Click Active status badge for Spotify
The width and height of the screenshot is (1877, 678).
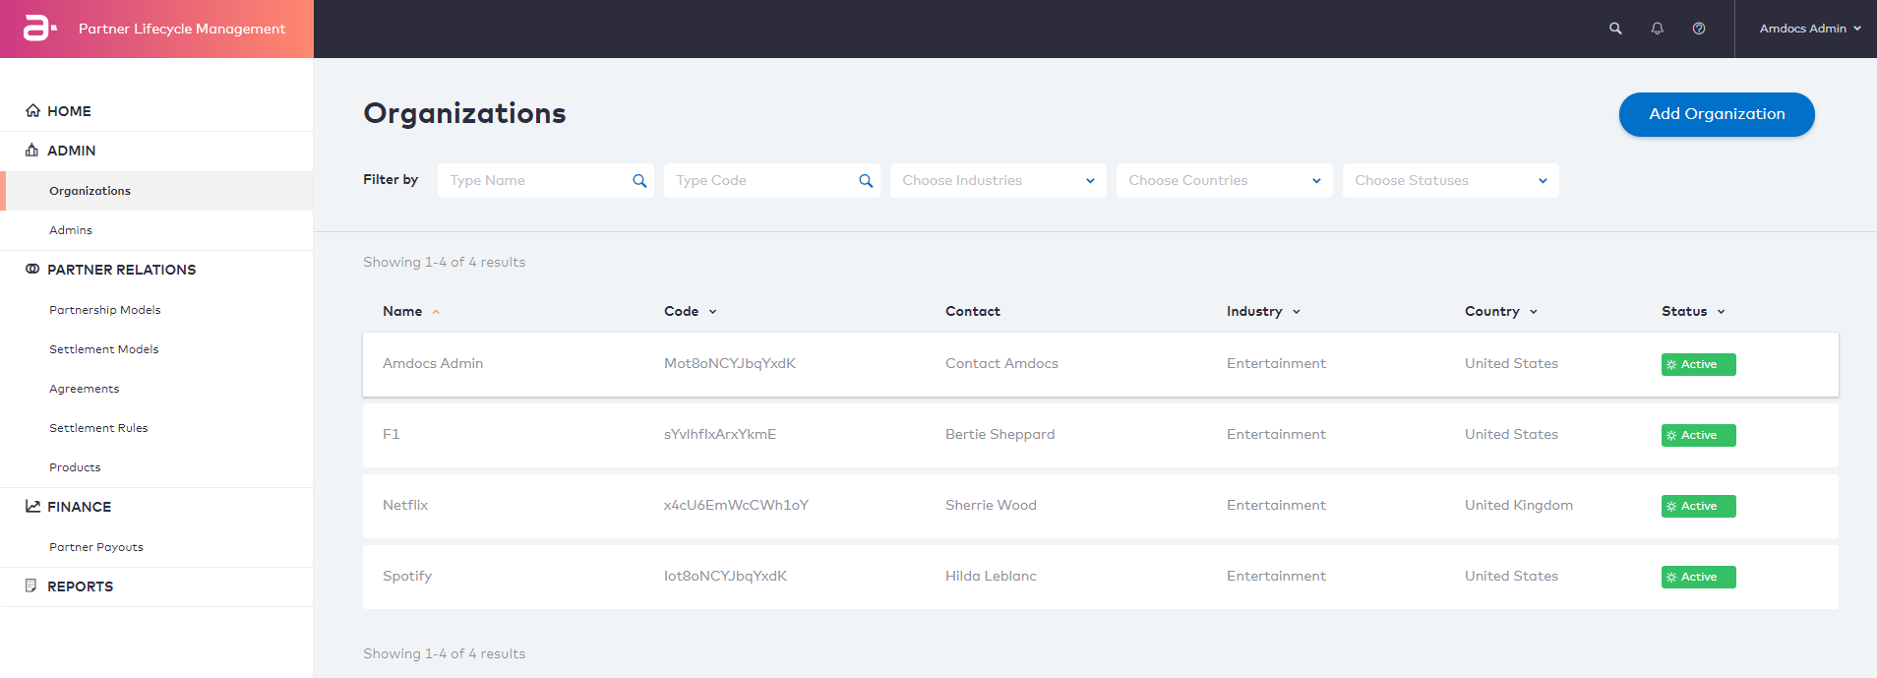[x=1698, y=577]
